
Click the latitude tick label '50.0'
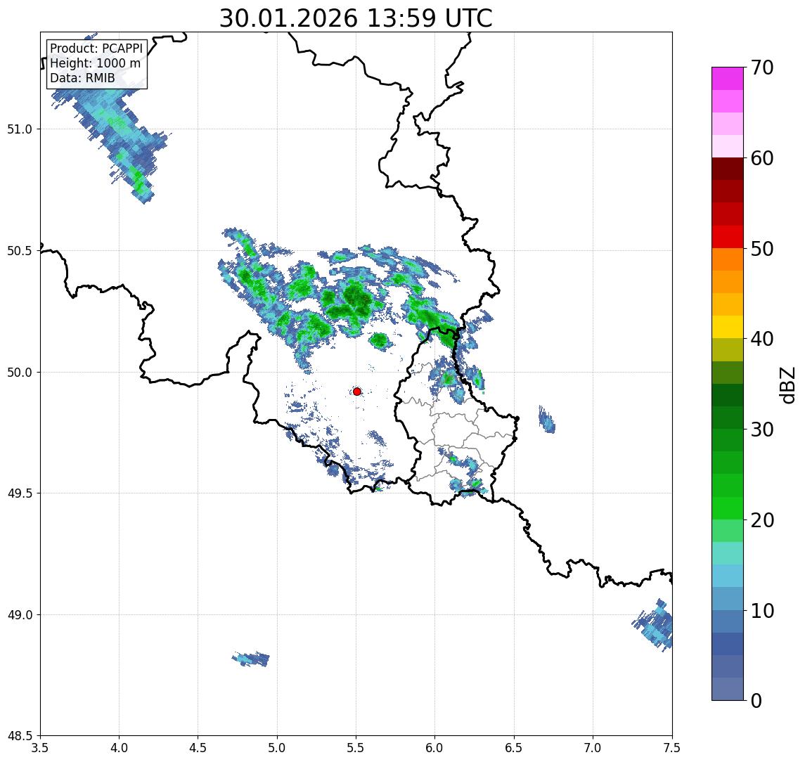pos(19,373)
